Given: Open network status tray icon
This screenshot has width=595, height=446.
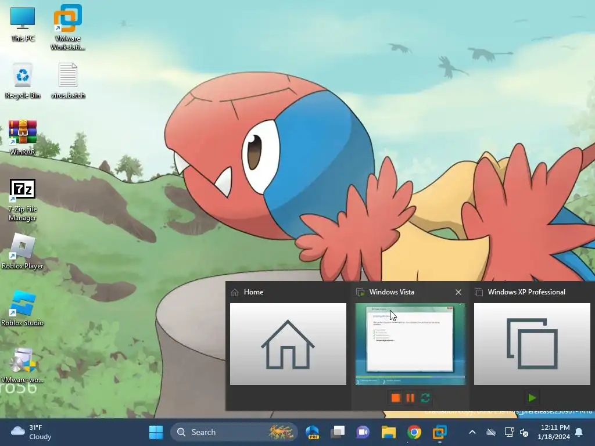Looking at the screenshot, I should point(509,432).
